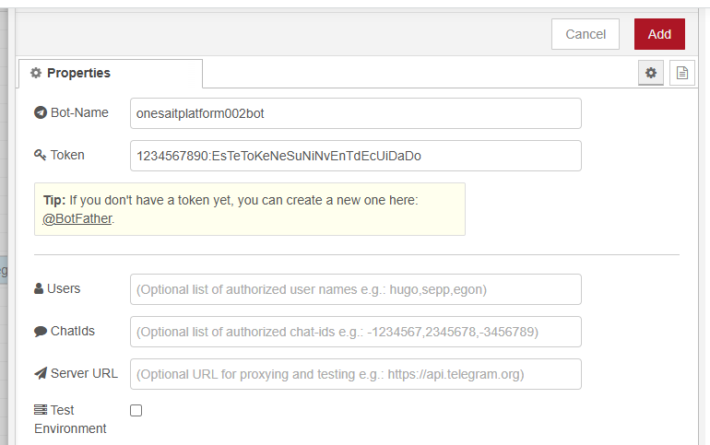Open node settings via top-right gear icon
This screenshot has height=445, width=710.
(x=651, y=73)
